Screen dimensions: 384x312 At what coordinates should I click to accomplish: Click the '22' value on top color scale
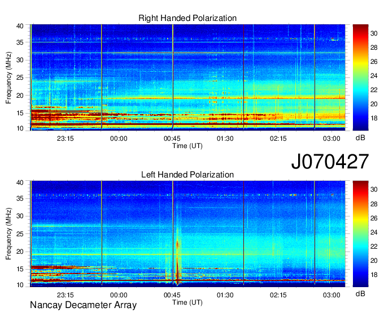374,90
